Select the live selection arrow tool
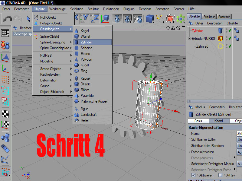242x181 pixels. (28, 19)
